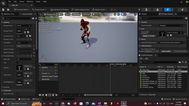
Task: Browse to the Skeleton asset in Content Browser
Action: pos(28,69)
